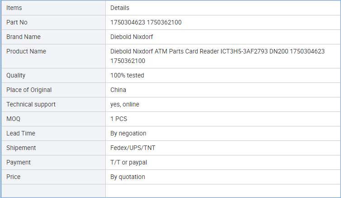This screenshot has width=341, height=198.
Task: Select the China value cell
Action: coord(223,90)
